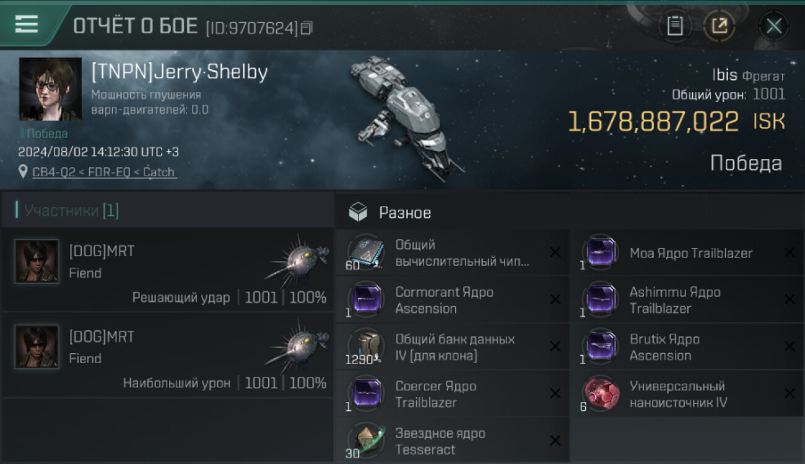Click the Ibis frigate ship image
Viewport: 805px width, 464px height.
pyautogui.click(x=401, y=114)
